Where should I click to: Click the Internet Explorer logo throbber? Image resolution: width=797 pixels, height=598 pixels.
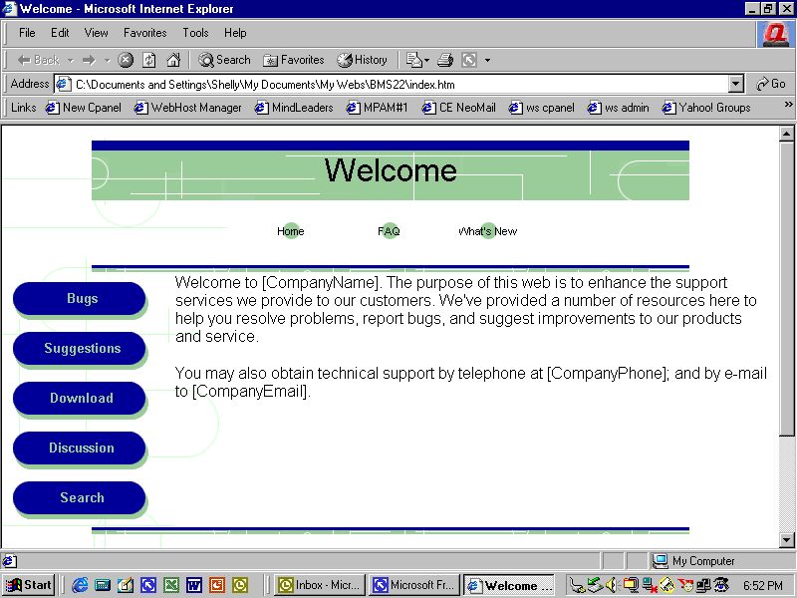pyautogui.click(x=775, y=34)
